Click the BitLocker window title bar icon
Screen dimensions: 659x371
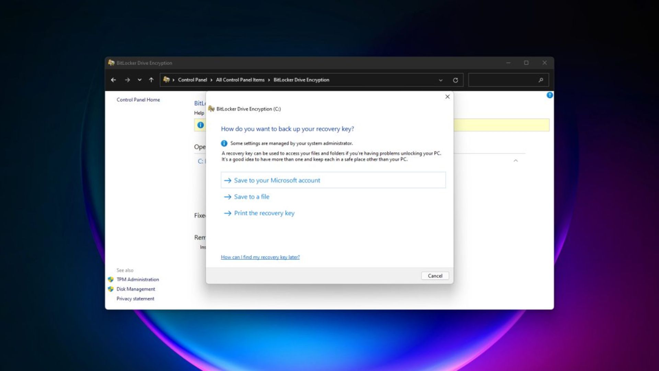111,63
